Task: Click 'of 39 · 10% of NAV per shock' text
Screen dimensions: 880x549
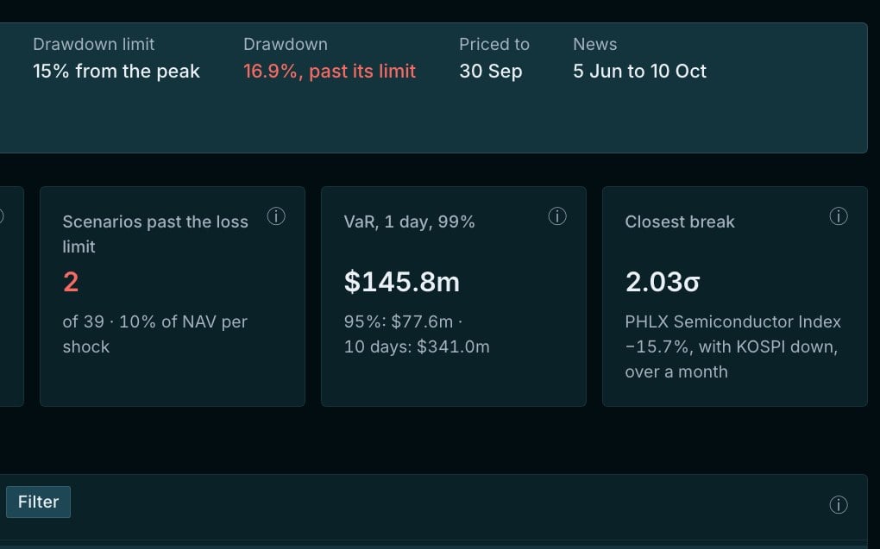Action: click(155, 334)
